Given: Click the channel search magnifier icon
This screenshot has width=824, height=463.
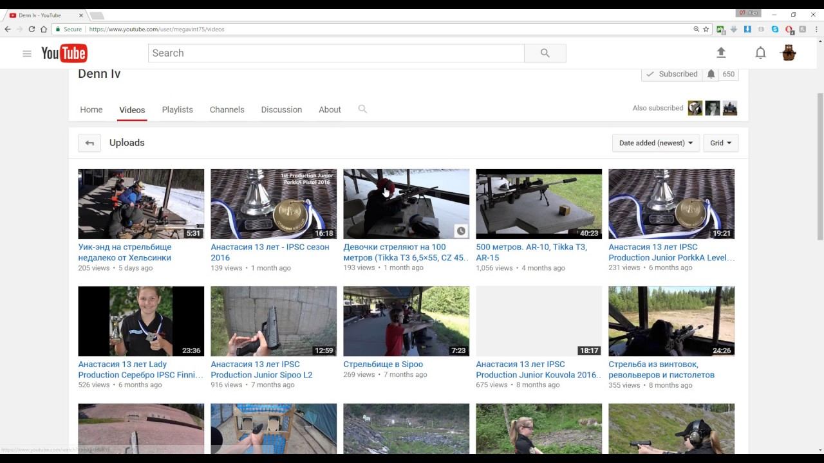Looking at the screenshot, I should coord(362,109).
